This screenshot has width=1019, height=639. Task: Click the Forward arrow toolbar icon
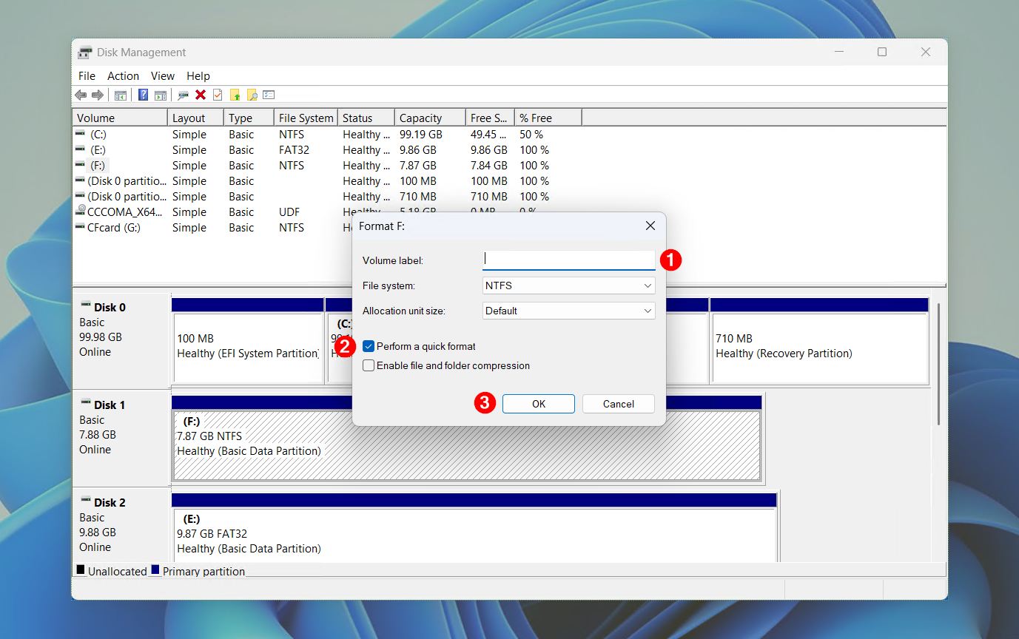(x=98, y=95)
